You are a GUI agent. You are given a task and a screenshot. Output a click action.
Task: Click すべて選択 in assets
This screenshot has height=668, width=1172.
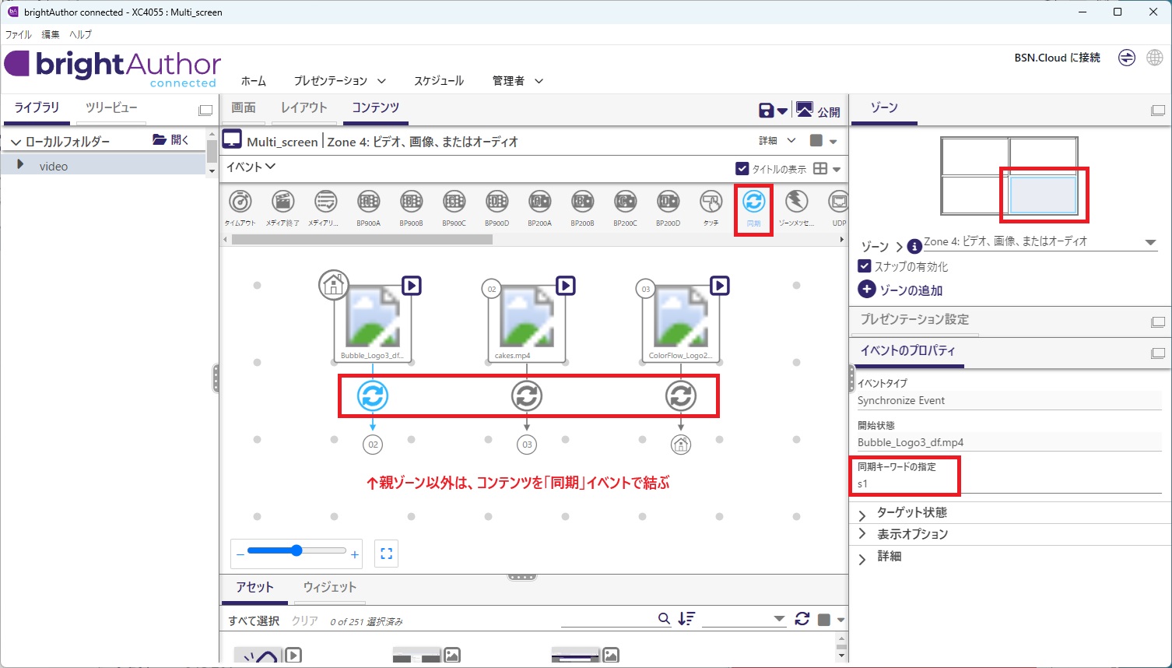(x=254, y=621)
